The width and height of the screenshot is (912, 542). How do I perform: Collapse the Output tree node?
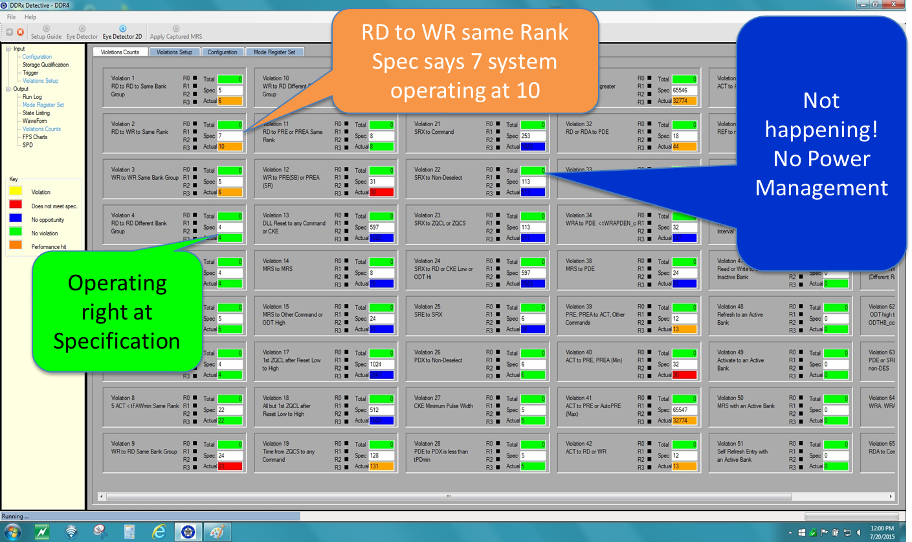(8, 89)
